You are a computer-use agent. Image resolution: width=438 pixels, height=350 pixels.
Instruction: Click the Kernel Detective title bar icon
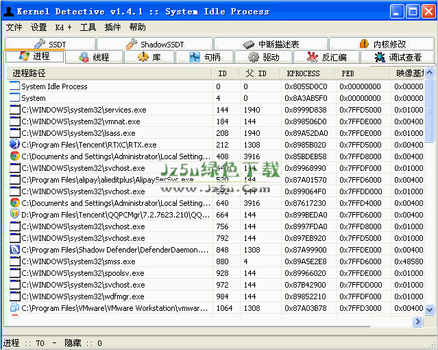(8, 12)
